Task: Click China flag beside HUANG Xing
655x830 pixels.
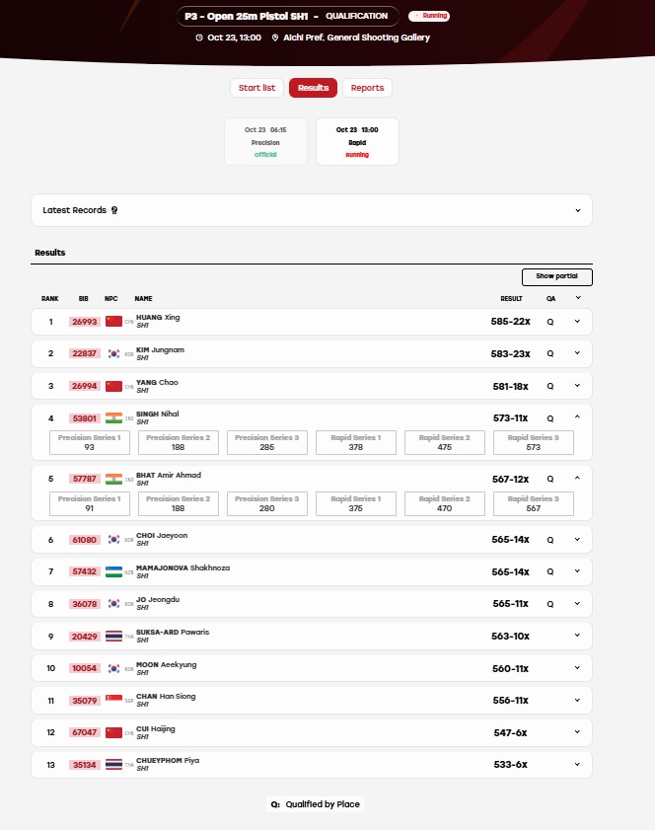Action: pos(113,322)
